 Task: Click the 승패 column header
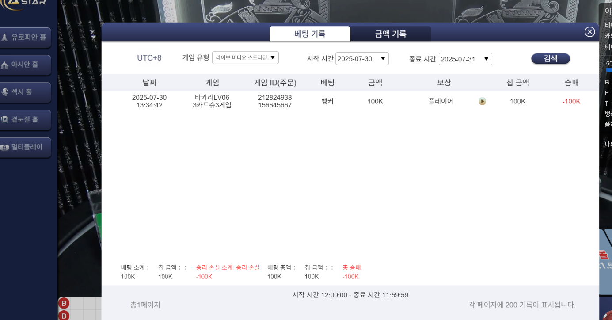click(x=571, y=83)
